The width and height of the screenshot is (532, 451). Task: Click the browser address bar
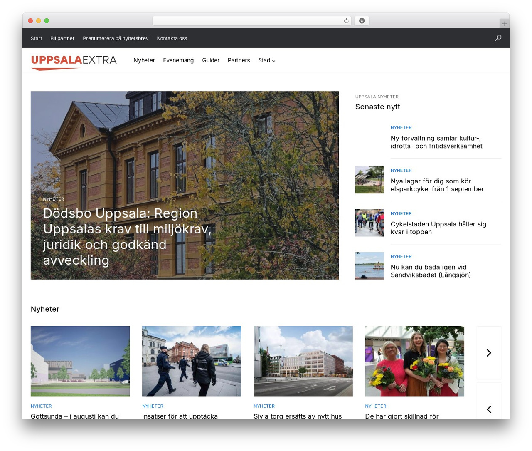pyautogui.click(x=252, y=21)
